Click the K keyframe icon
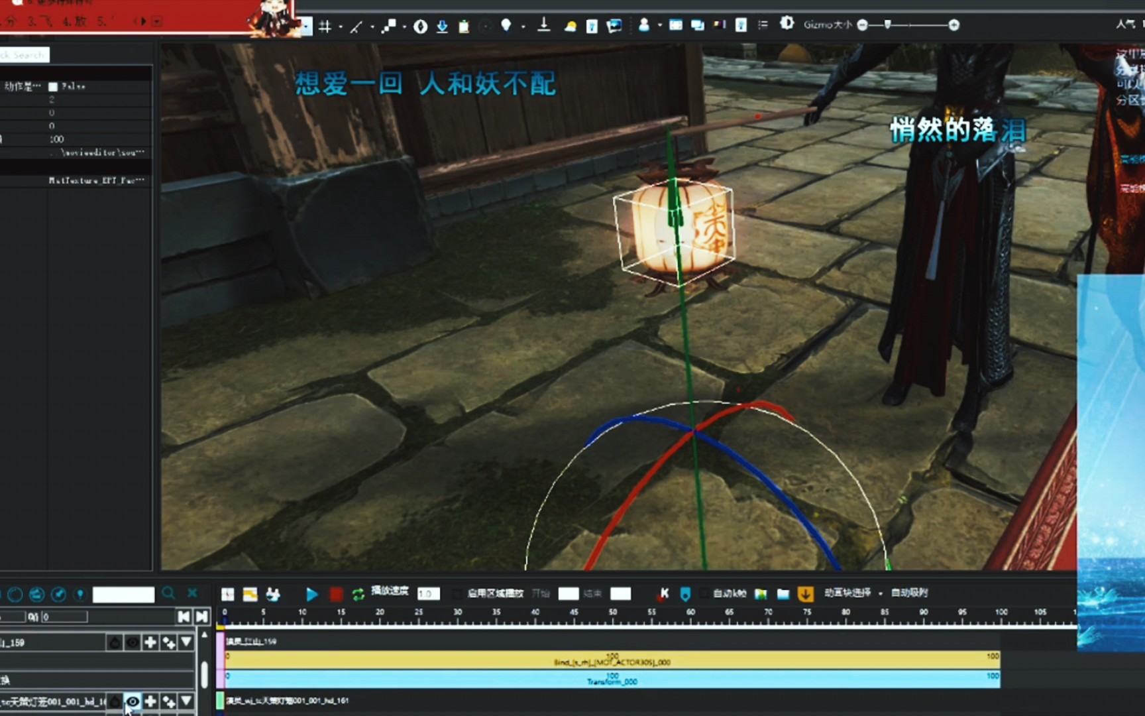This screenshot has height=716, width=1145. [x=663, y=593]
